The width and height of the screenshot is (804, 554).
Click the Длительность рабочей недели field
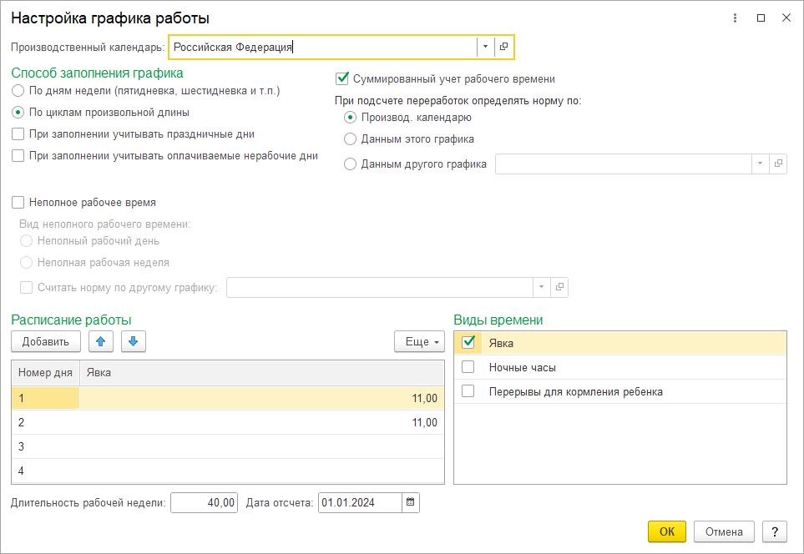click(x=204, y=502)
